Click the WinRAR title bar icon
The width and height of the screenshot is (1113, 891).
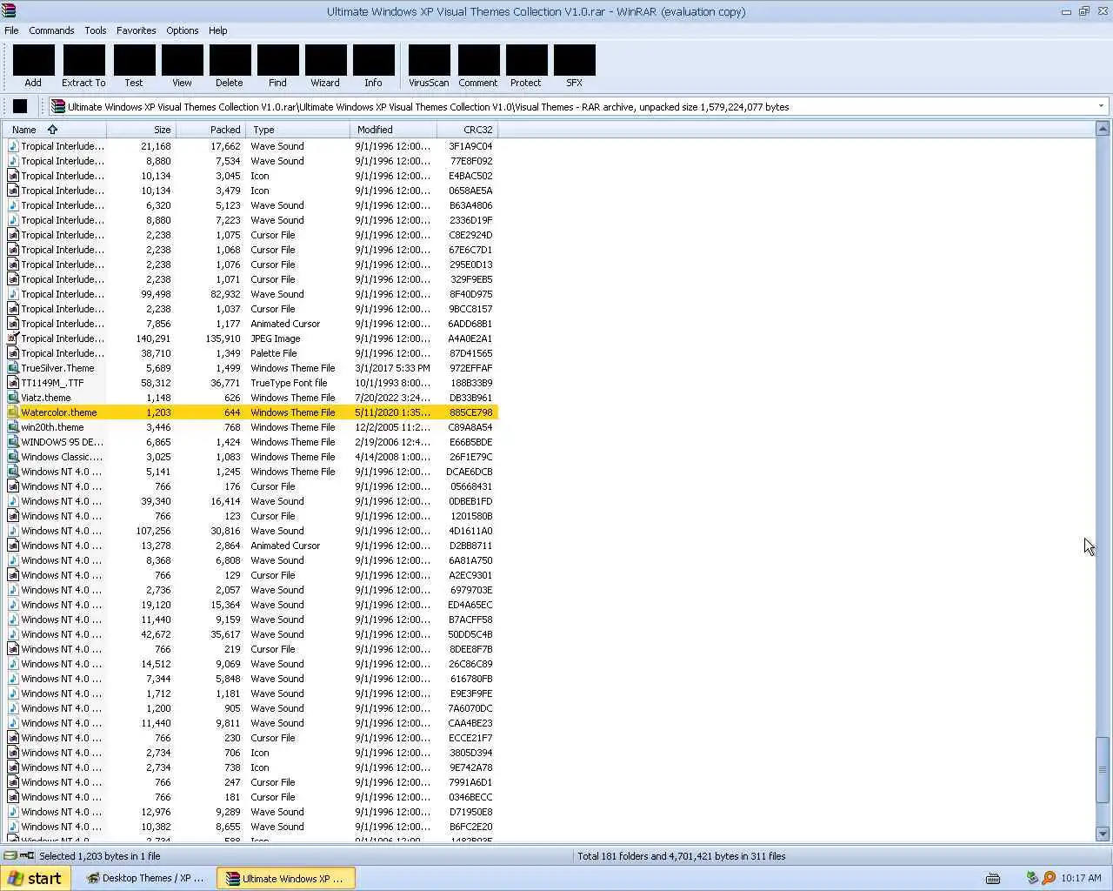(9, 11)
